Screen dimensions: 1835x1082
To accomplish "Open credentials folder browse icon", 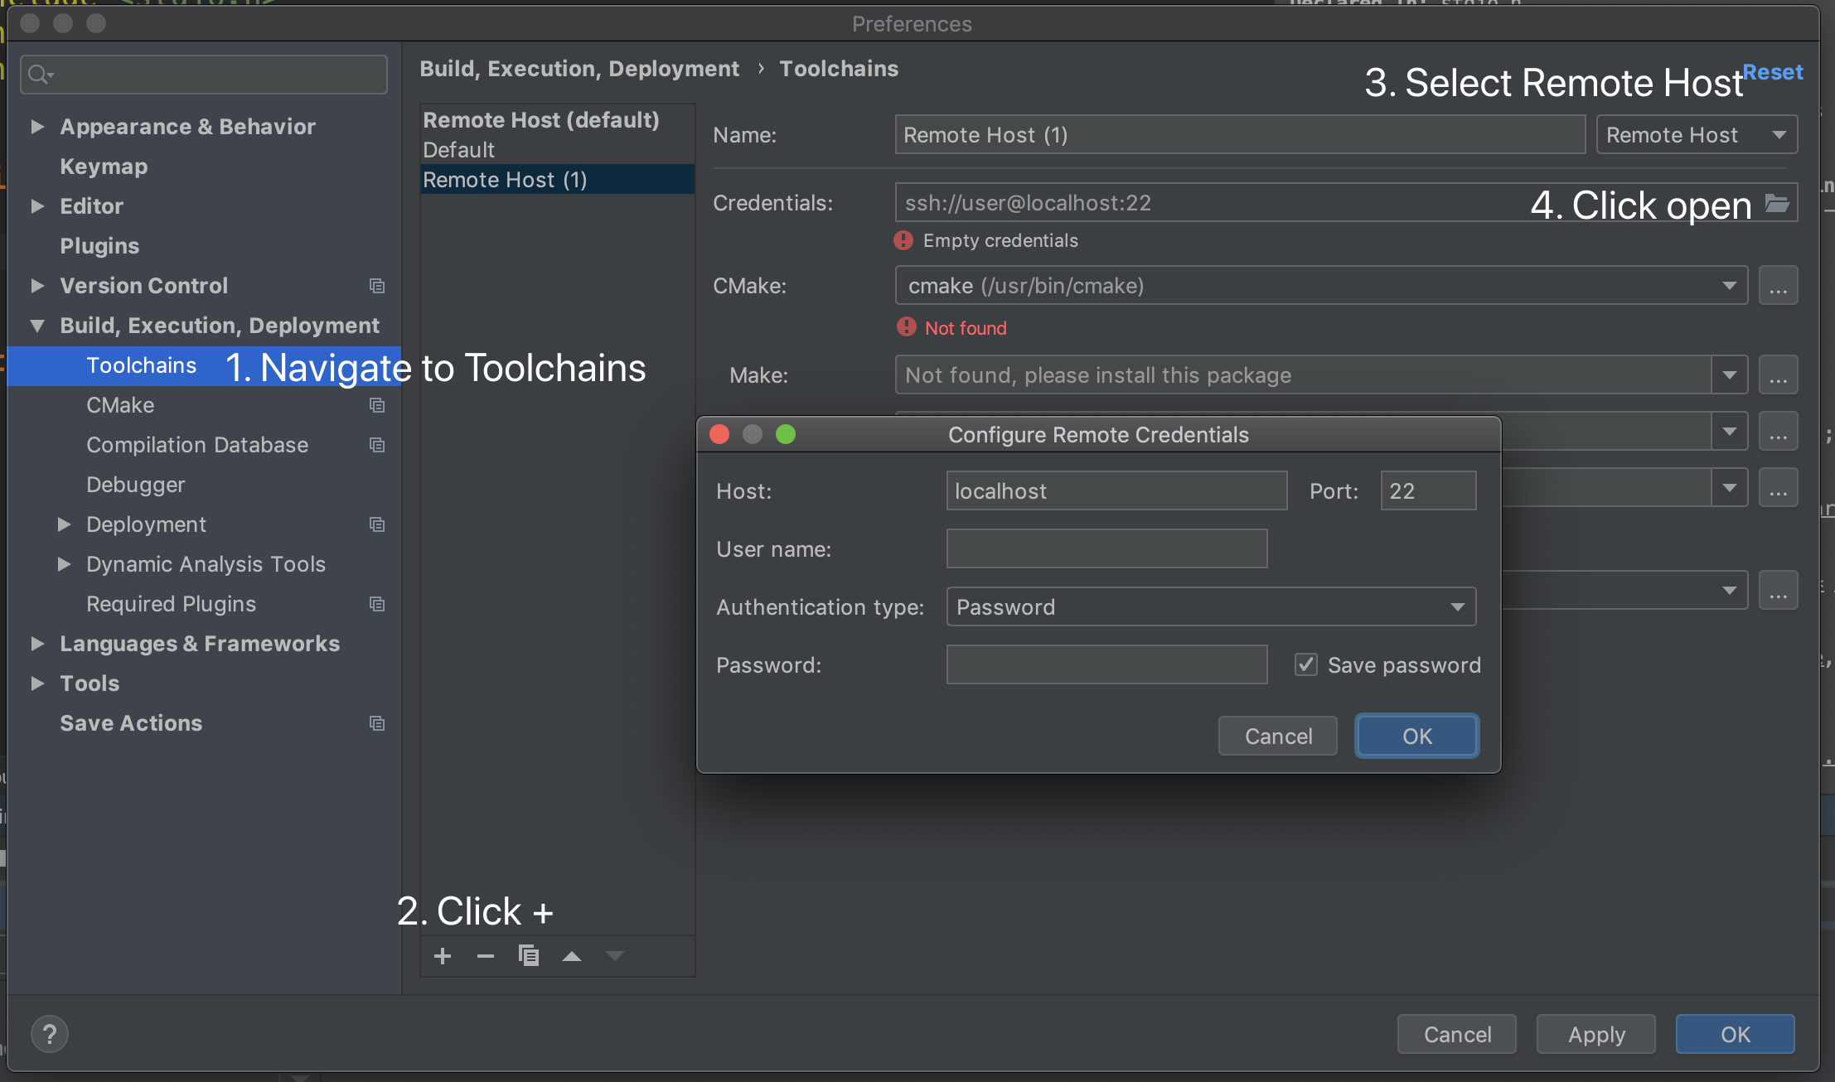I will 1777,203.
